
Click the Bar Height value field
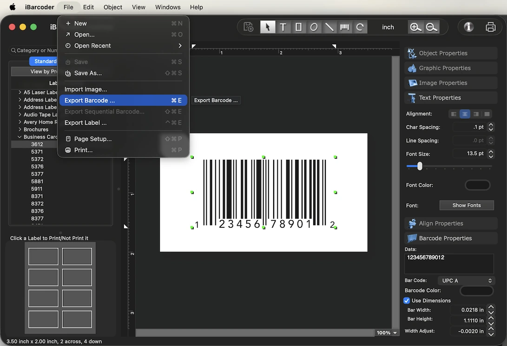(468, 320)
